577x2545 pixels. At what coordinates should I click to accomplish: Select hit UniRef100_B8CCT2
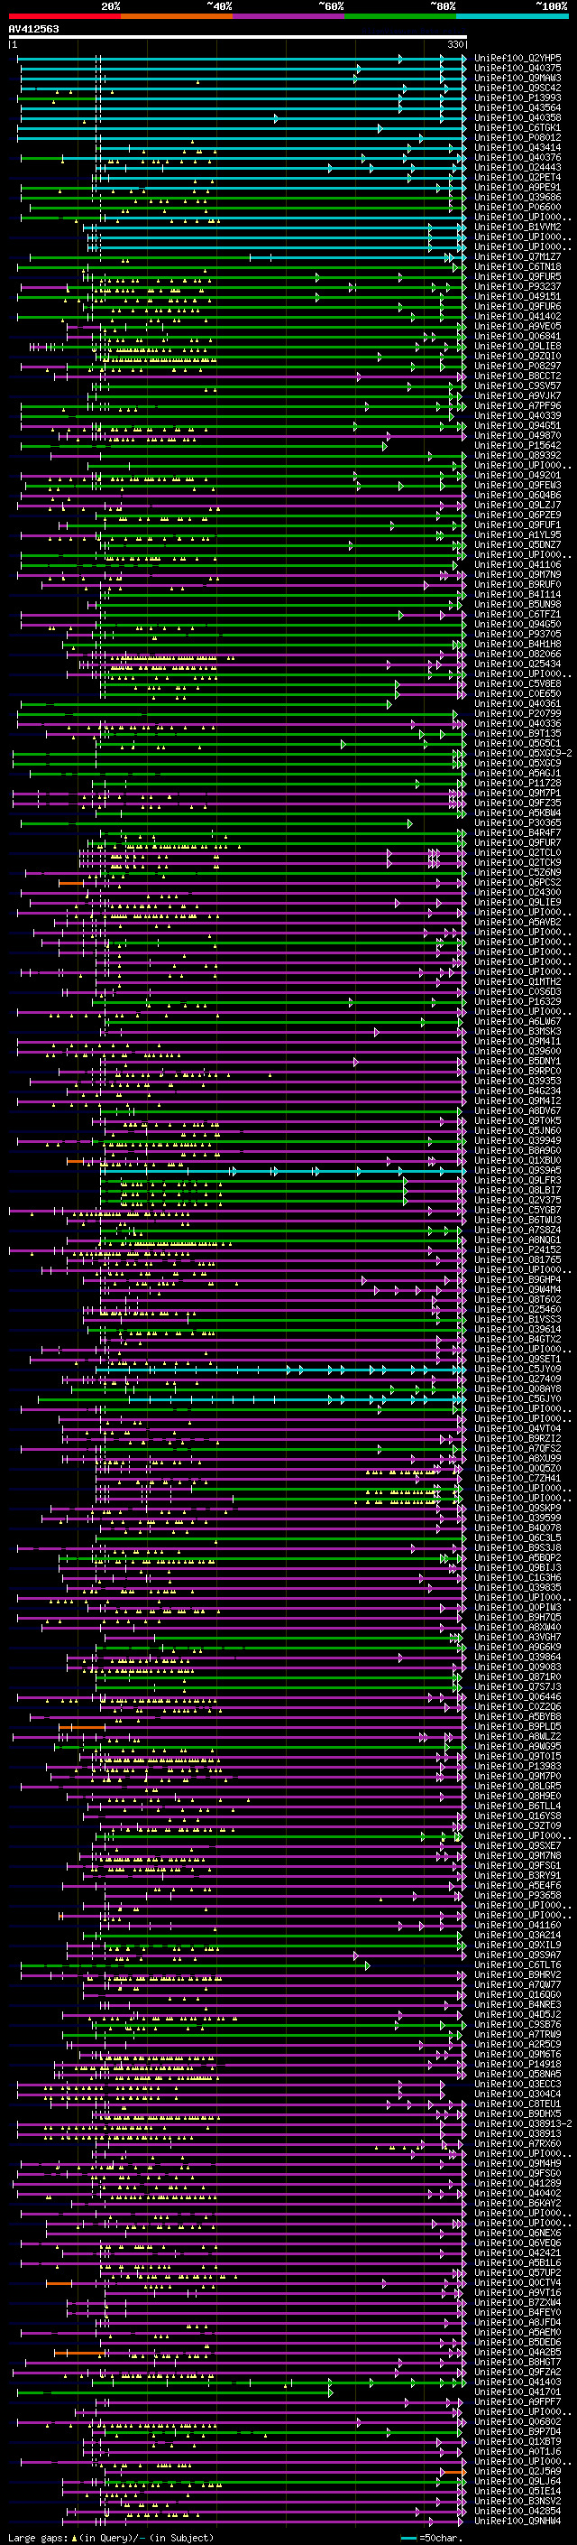coord(517,376)
